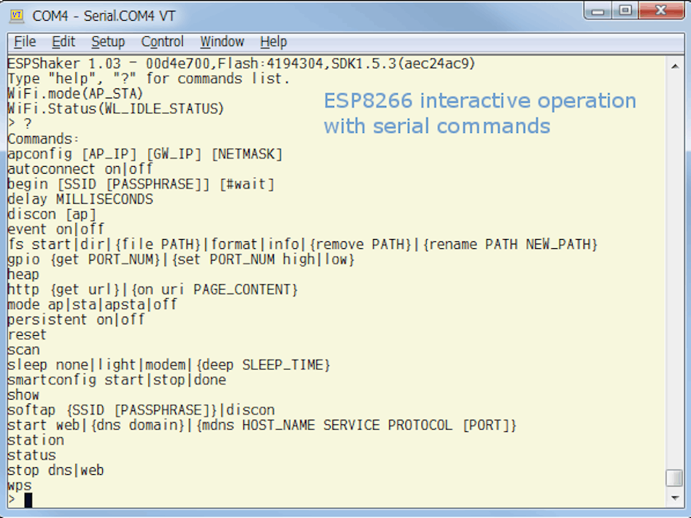Open the Setup menu

click(x=108, y=42)
